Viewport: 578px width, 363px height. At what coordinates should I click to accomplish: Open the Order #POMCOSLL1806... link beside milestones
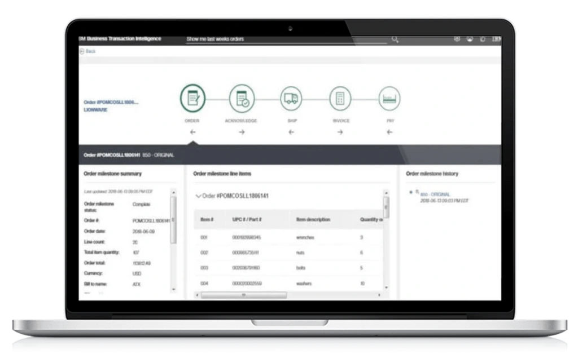[x=111, y=102]
